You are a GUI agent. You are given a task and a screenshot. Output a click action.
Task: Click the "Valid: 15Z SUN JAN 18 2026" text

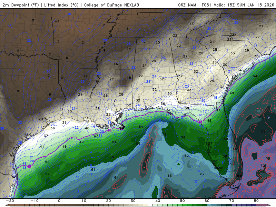point(244,5)
